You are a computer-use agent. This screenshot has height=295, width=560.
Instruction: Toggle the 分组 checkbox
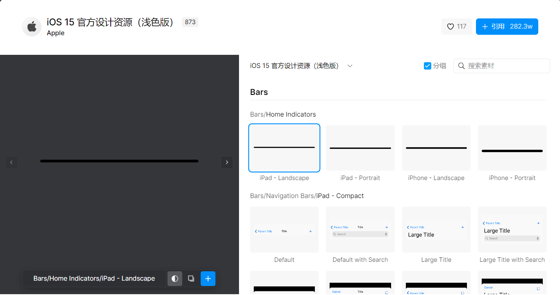tap(428, 66)
